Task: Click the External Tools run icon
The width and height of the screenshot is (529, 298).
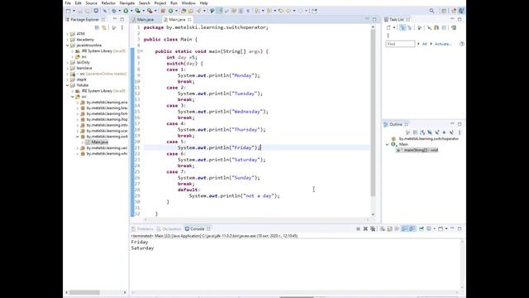Action: coord(150,11)
